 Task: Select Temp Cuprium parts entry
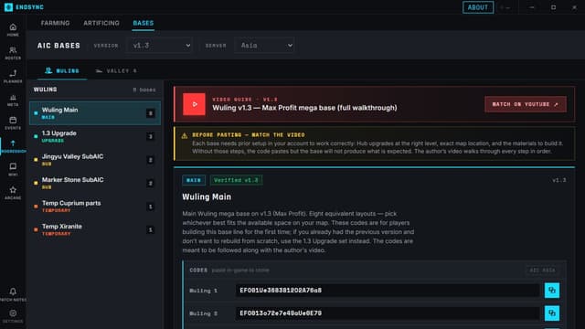[x=95, y=207]
